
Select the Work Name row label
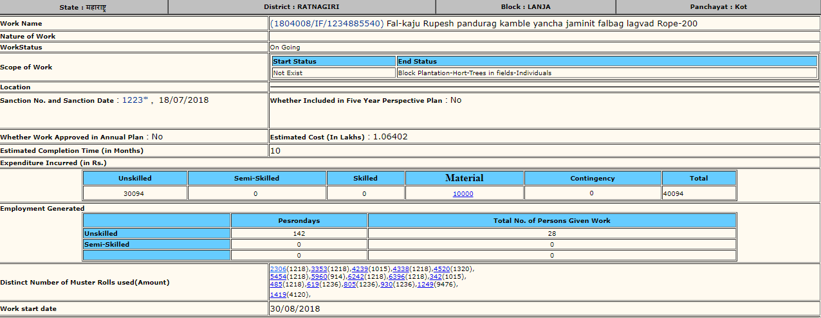coord(21,24)
